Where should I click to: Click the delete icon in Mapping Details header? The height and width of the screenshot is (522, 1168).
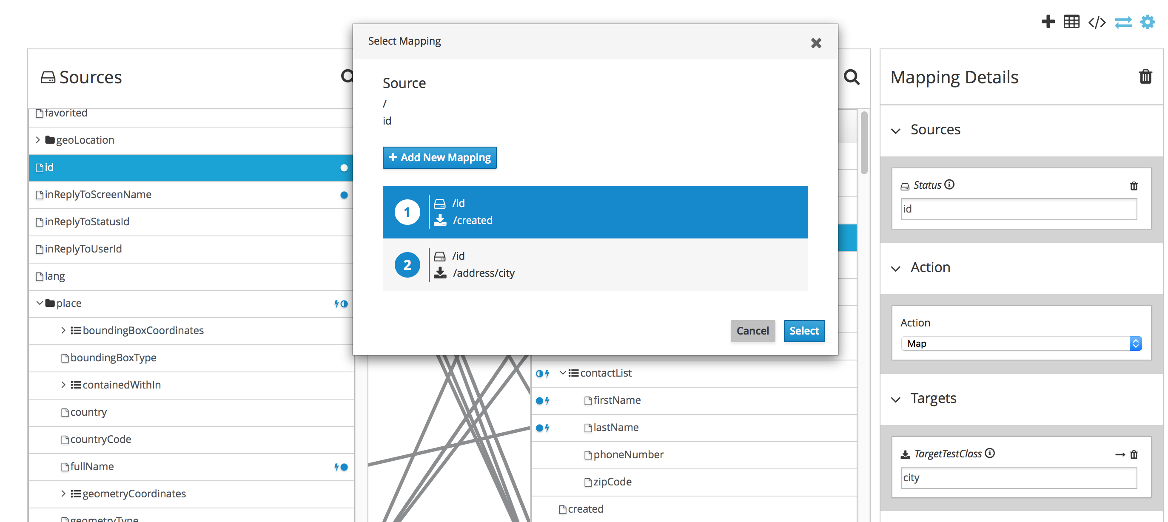pos(1146,77)
